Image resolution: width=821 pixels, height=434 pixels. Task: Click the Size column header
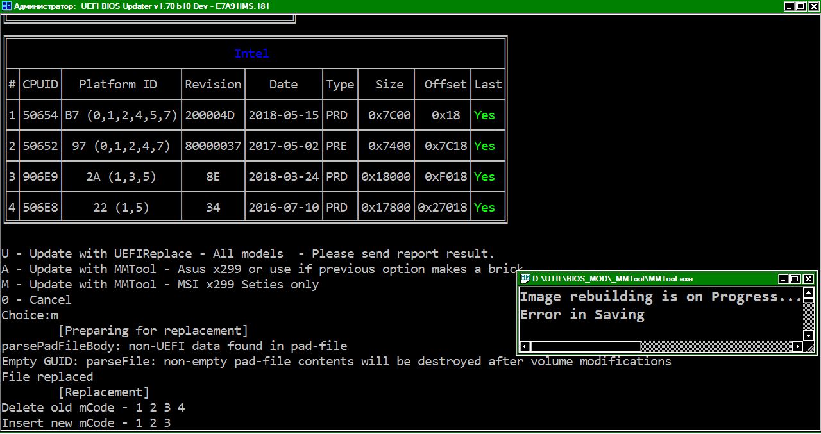coord(389,85)
